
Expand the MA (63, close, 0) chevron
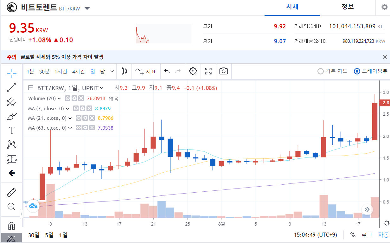70,128
